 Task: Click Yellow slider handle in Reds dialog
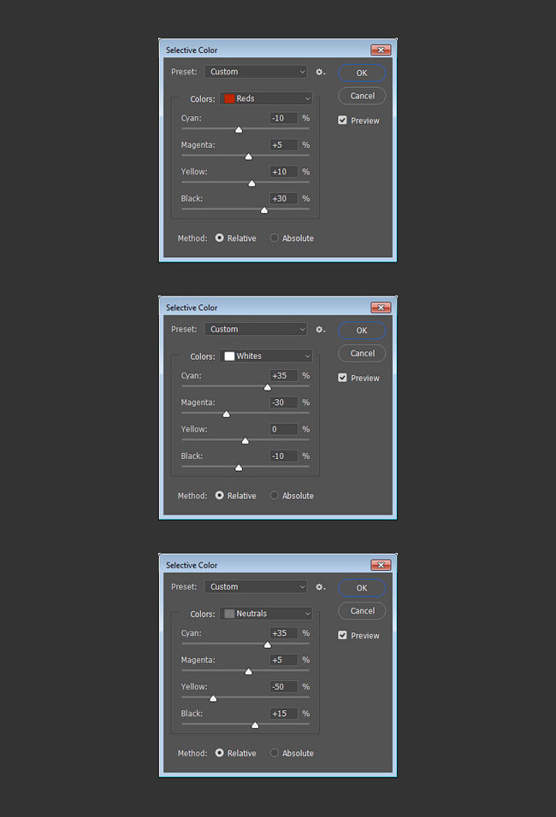[251, 184]
